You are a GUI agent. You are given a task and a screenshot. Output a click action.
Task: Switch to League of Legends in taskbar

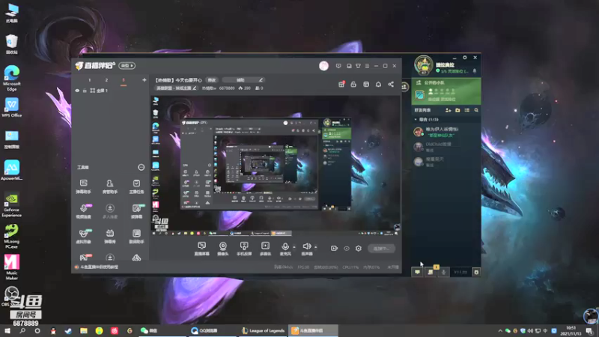pos(264,331)
